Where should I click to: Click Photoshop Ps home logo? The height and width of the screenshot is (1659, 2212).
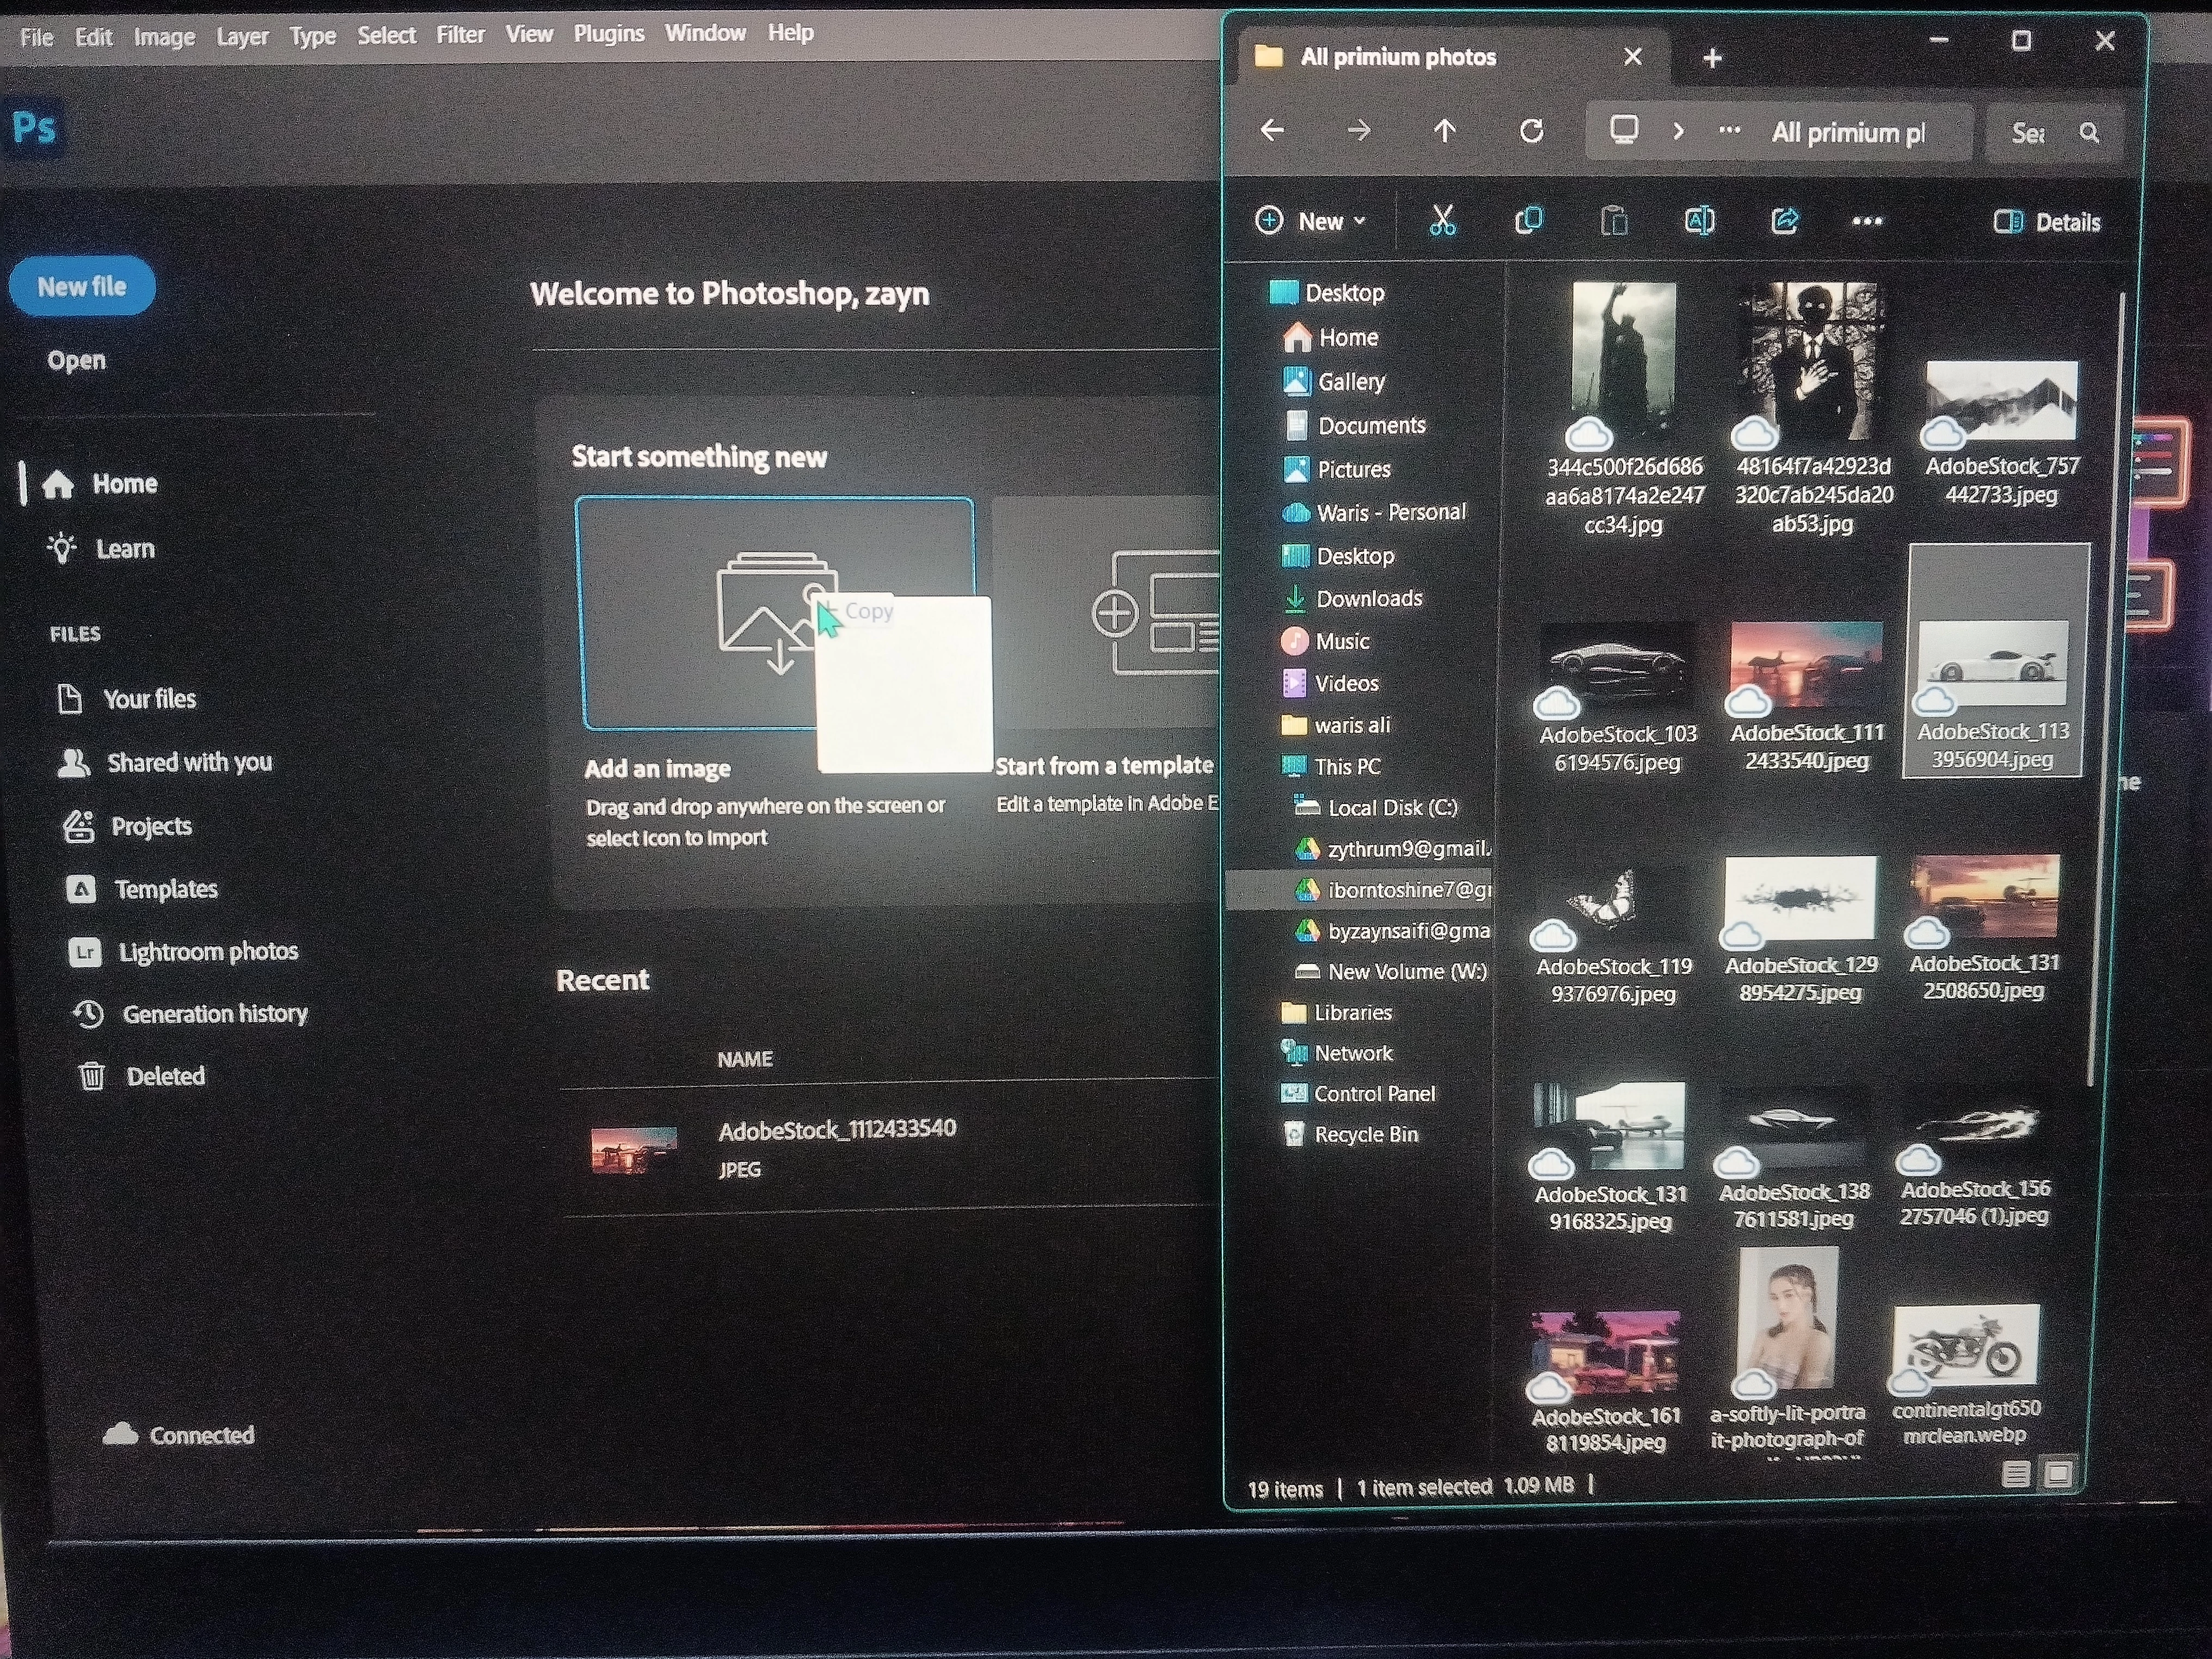tap(35, 128)
